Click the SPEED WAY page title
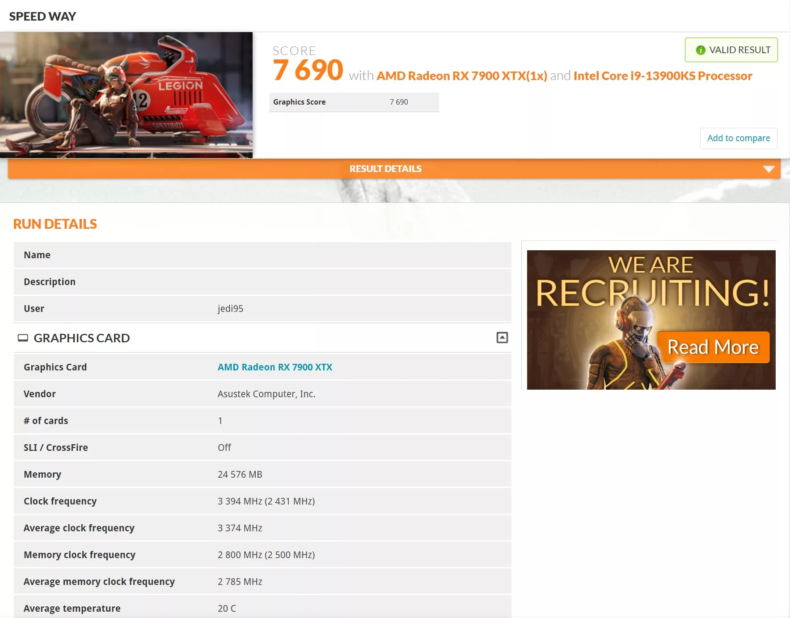The height and width of the screenshot is (618, 790). pos(42,17)
